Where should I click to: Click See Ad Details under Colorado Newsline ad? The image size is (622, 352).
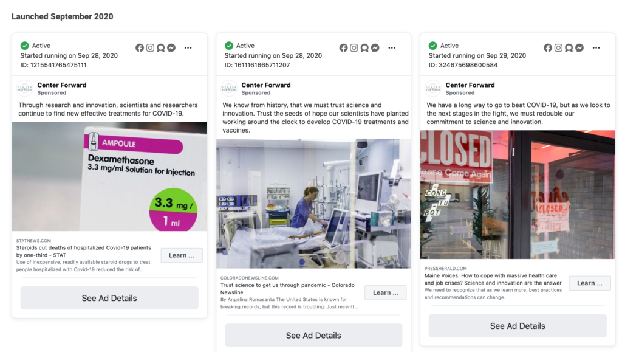[x=313, y=336]
